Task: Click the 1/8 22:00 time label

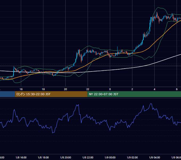Action: click(88, 157)
